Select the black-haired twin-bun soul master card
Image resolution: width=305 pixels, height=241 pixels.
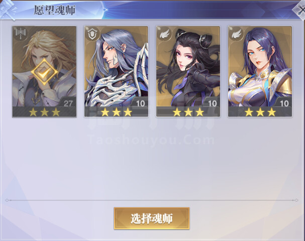(x=188, y=72)
